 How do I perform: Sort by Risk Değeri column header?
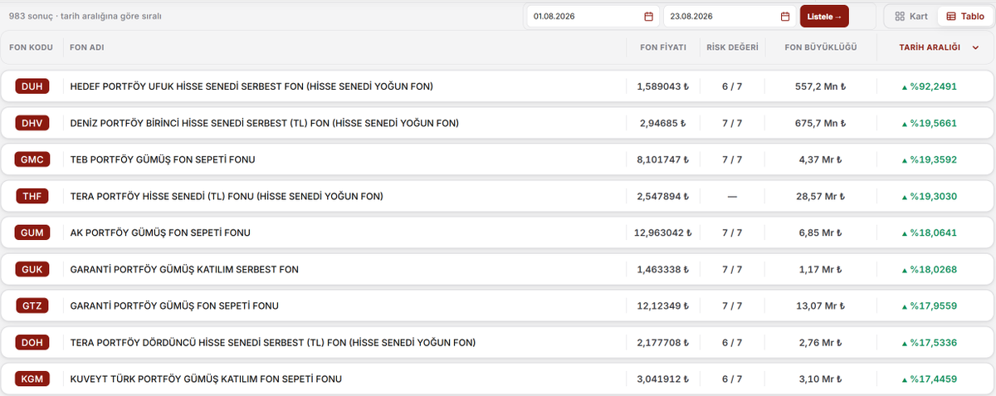732,47
